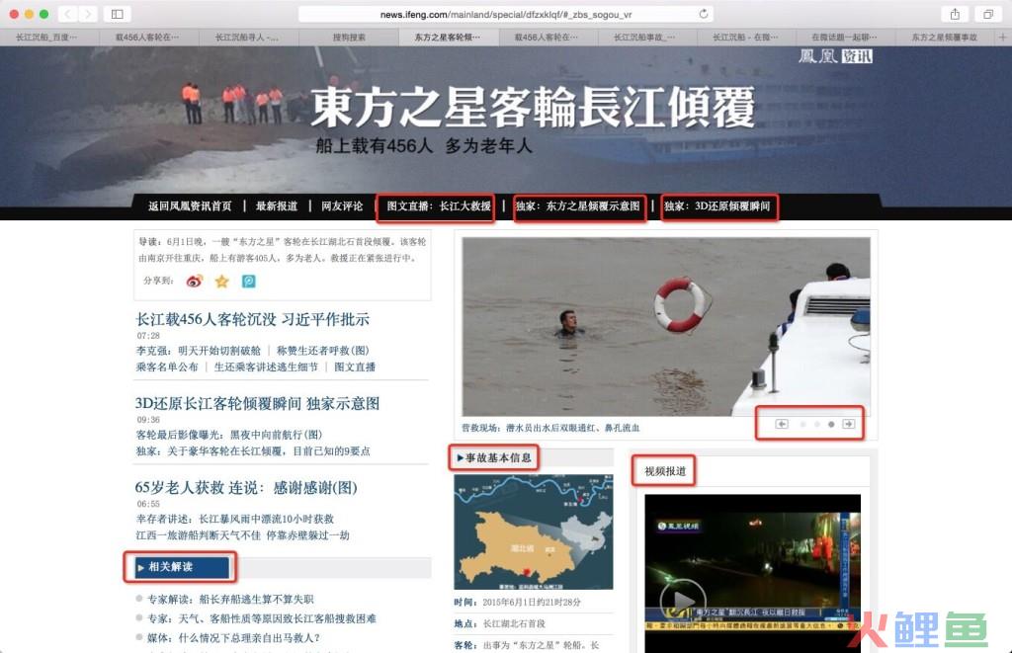Image resolution: width=1012 pixels, height=653 pixels.
Task: Open link 生还乘客讲述逃生细节
Action: pyautogui.click(x=266, y=367)
